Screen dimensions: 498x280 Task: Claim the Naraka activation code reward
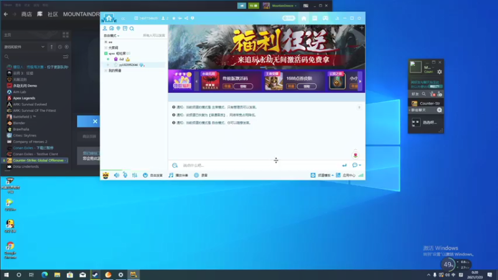pyautogui.click(x=243, y=86)
